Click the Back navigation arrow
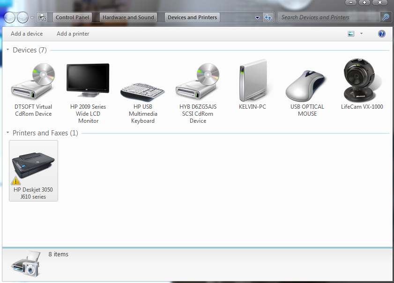The width and height of the screenshot is (394, 283). [x=9, y=18]
